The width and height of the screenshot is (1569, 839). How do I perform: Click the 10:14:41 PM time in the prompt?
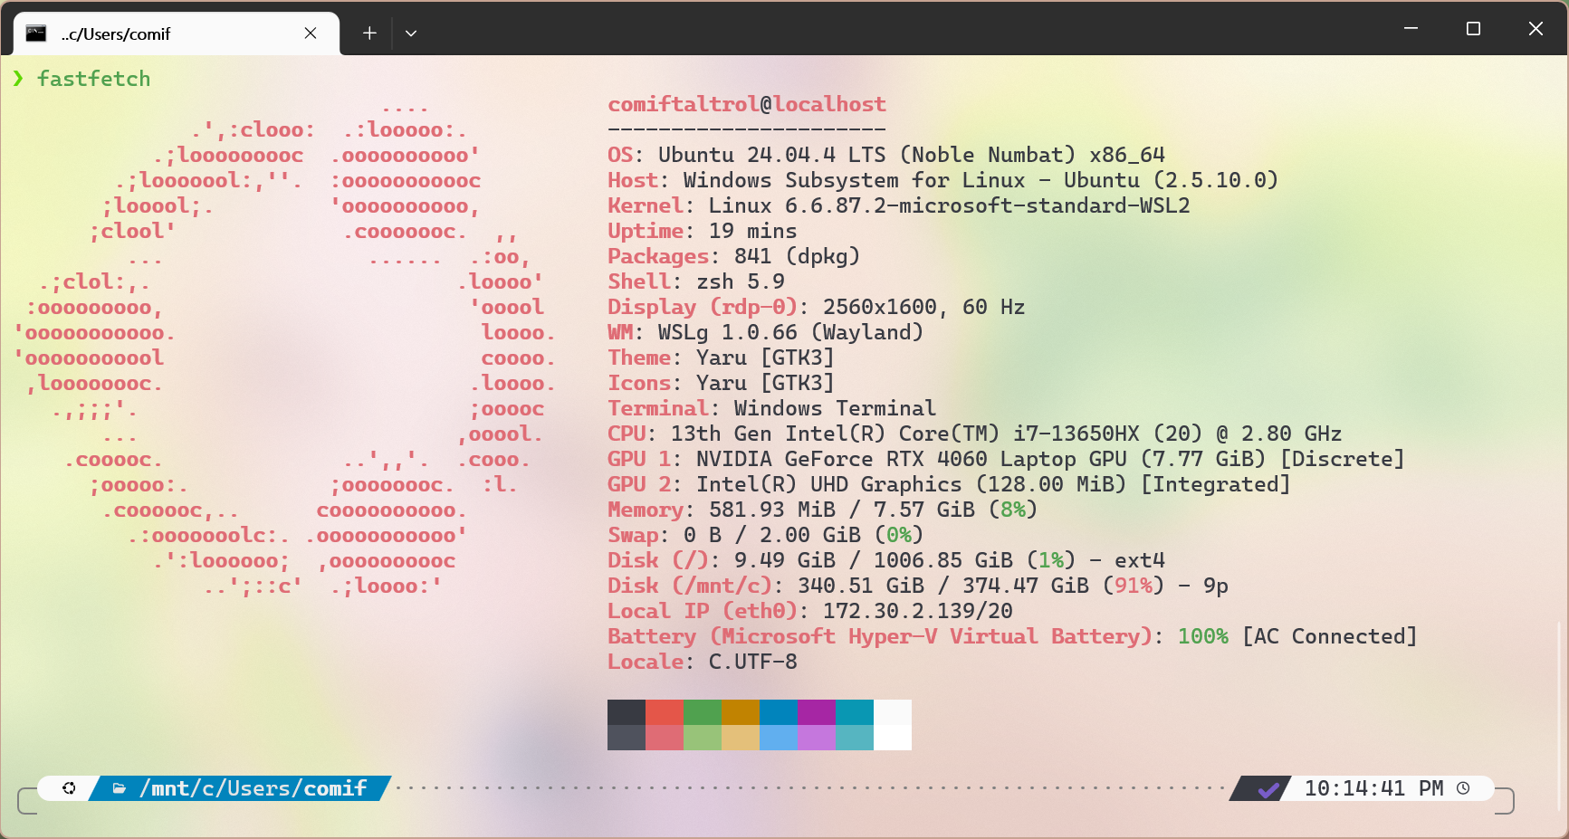(1373, 788)
